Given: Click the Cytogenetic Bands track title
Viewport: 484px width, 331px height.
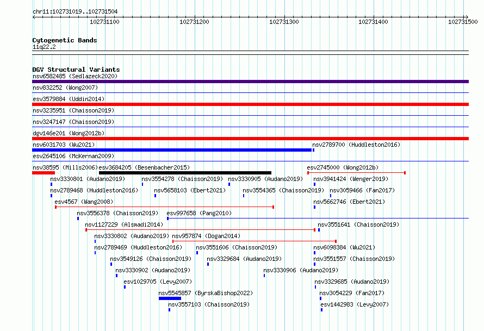Looking at the screenshot, I should pos(65,40).
